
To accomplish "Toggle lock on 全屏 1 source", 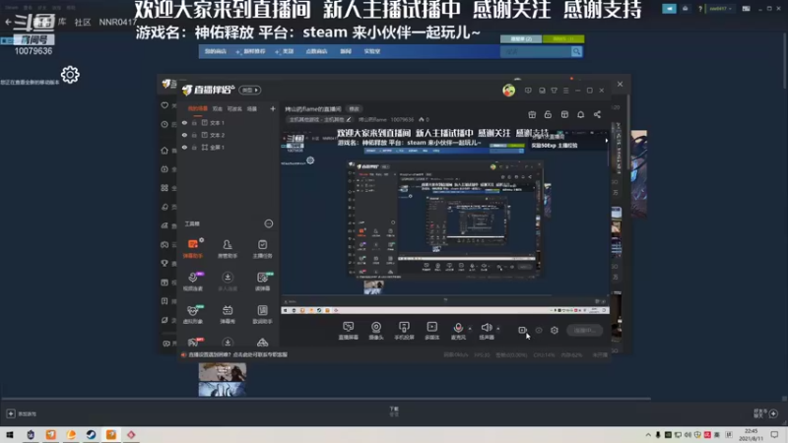I will click(194, 147).
